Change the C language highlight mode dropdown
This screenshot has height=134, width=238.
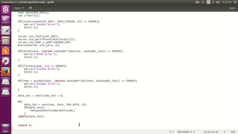coord(171,132)
